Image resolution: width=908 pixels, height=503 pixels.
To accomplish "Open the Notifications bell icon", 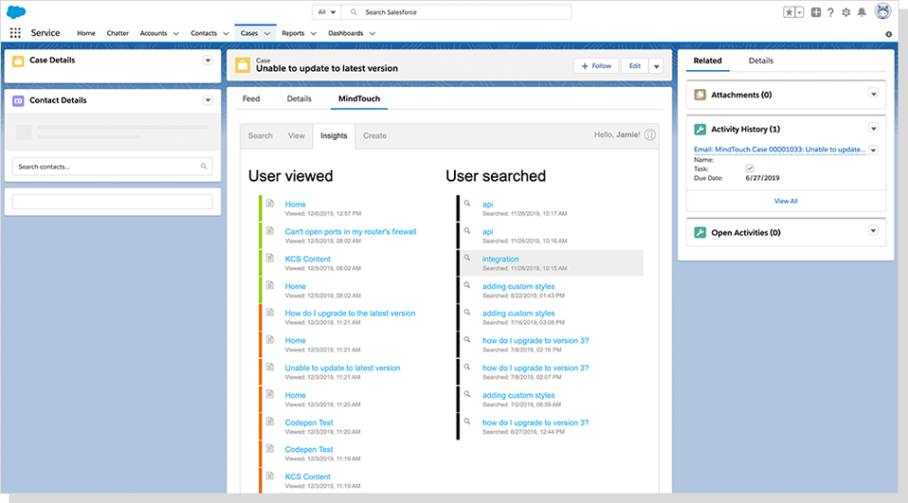I will [x=862, y=12].
